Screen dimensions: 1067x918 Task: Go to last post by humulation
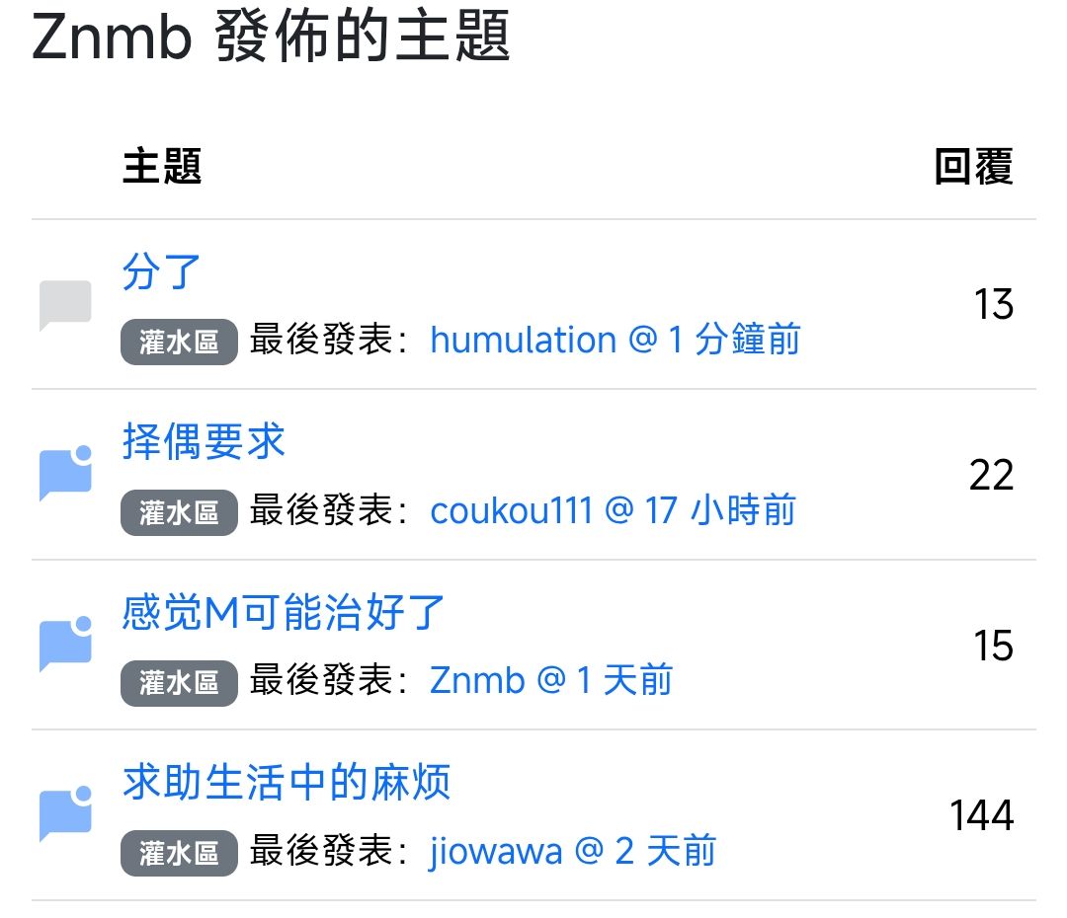[616, 340]
